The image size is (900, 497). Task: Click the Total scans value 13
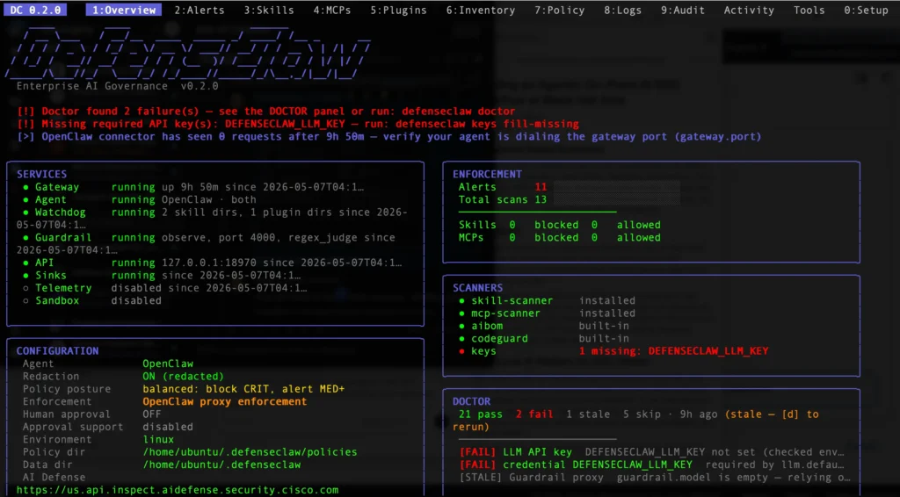pos(541,199)
